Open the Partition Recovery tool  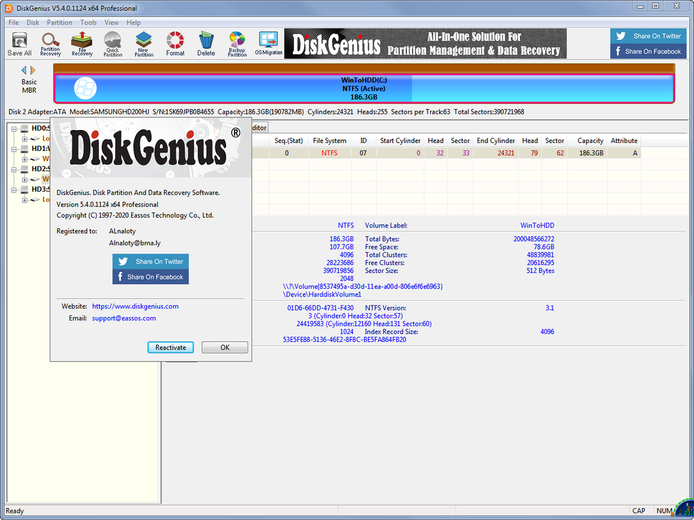[x=51, y=44]
